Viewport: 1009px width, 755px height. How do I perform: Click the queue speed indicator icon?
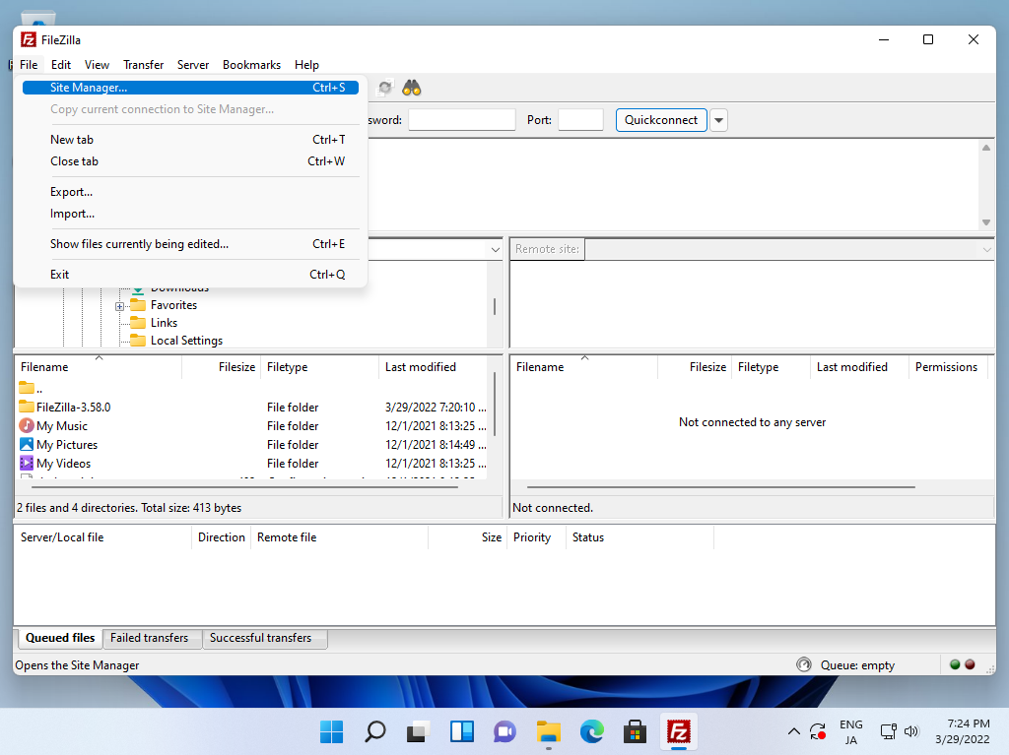point(804,665)
